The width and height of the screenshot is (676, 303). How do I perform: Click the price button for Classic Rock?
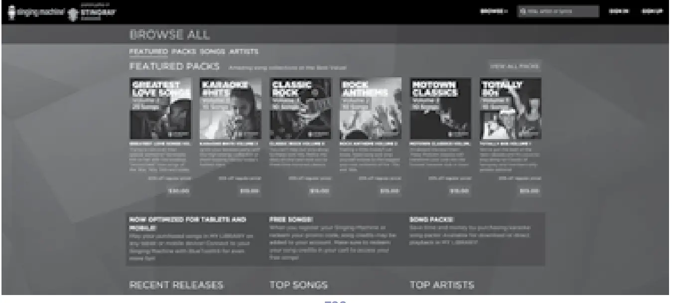(x=319, y=190)
